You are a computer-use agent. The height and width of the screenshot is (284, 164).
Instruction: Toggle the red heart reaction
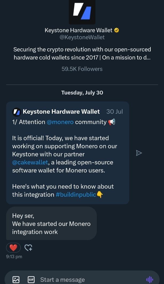[13, 248]
